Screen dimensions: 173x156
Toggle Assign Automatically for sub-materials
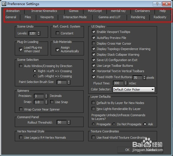click(x=57, y=50)
